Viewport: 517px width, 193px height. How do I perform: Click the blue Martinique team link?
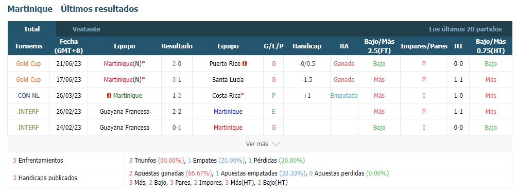(228, 112)
